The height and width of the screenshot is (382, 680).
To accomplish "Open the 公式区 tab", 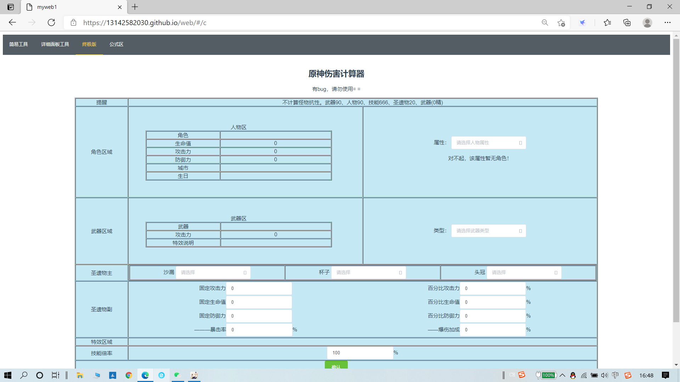I will [116, 44].
